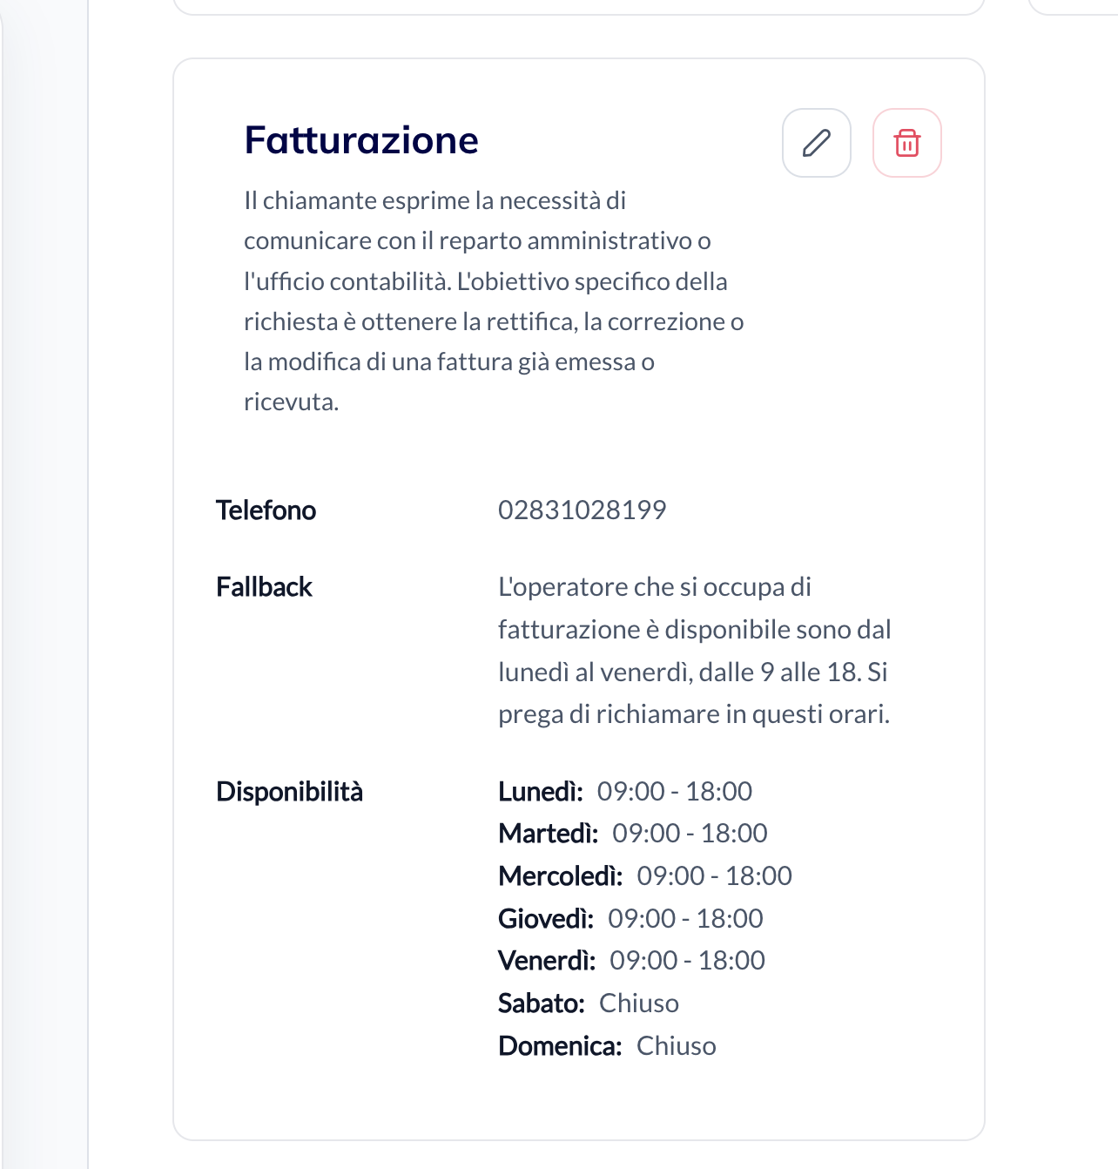Click the Giovedì day label

(545, 919)
